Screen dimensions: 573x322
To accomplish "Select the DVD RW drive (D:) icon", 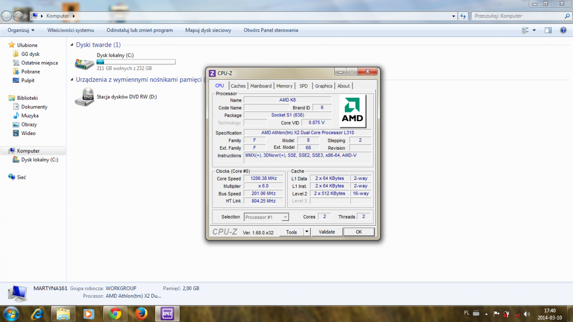I will (85, 96).
